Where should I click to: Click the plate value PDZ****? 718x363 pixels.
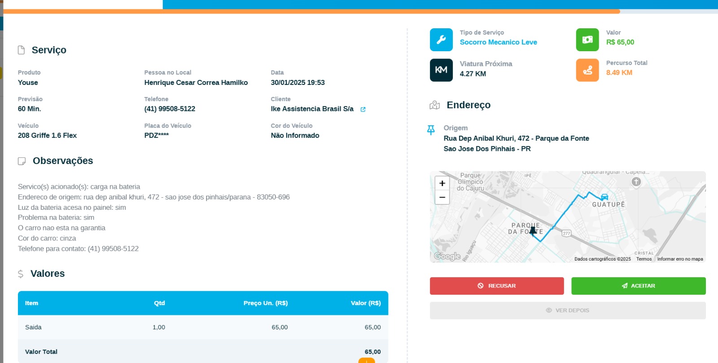pos(157,135)
